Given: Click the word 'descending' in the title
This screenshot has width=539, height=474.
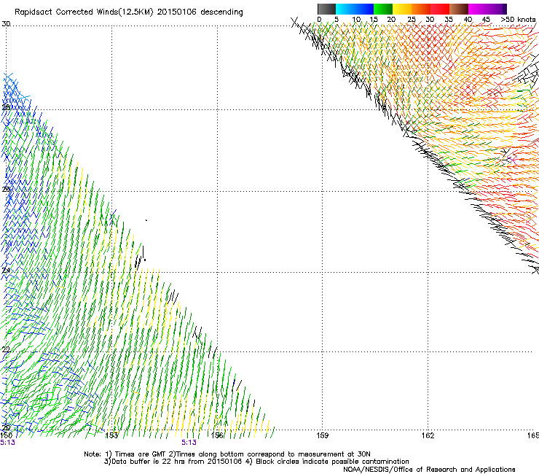Looking at the screenshot, I should coord(221,12).
